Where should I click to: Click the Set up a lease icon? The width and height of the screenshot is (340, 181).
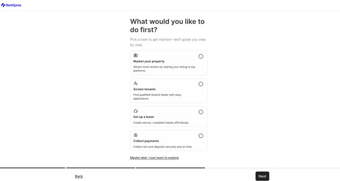click(135, 111)
